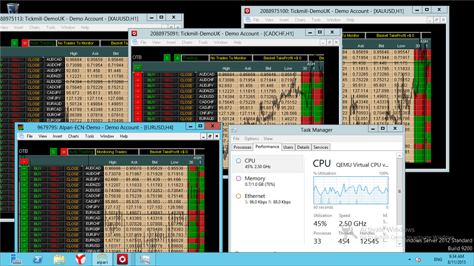Open PowerShell from the taskbar
Screen dimensions: 474x266
37,259
